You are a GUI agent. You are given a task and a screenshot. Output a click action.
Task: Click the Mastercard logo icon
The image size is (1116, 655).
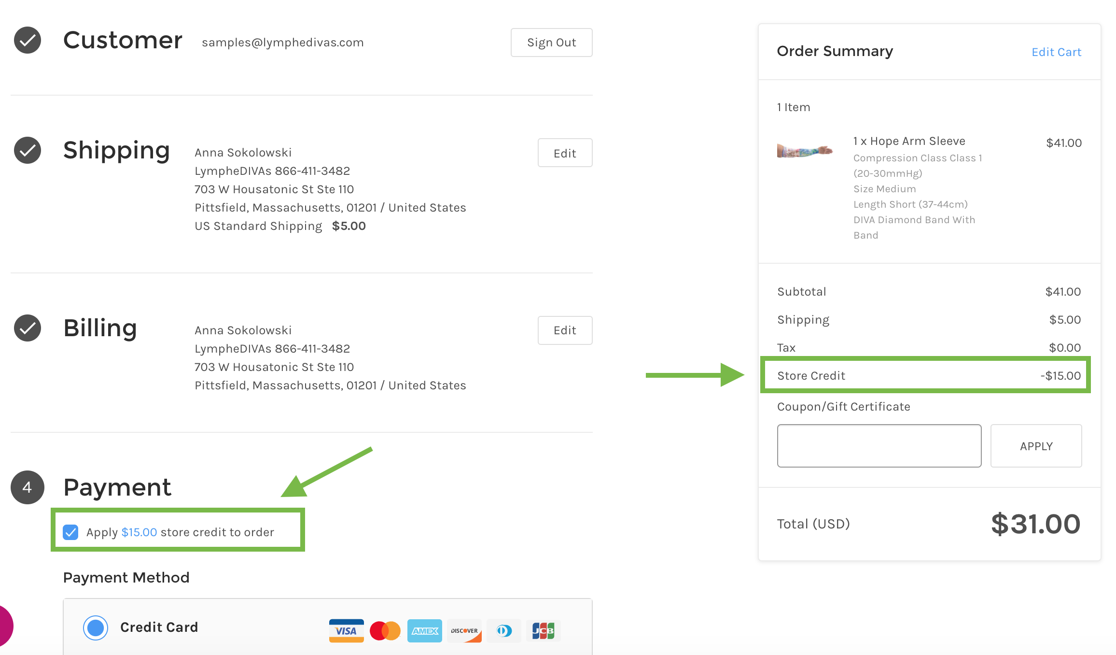[385, 630]
